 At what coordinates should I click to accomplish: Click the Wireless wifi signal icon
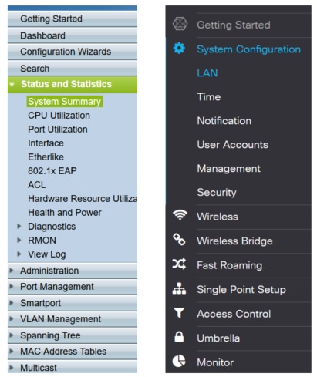pyautogui.click(x=180, y=215)
